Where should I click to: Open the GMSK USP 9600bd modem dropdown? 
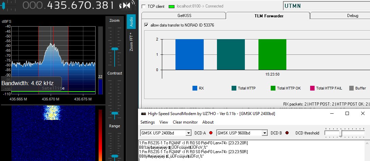point(265,133)
